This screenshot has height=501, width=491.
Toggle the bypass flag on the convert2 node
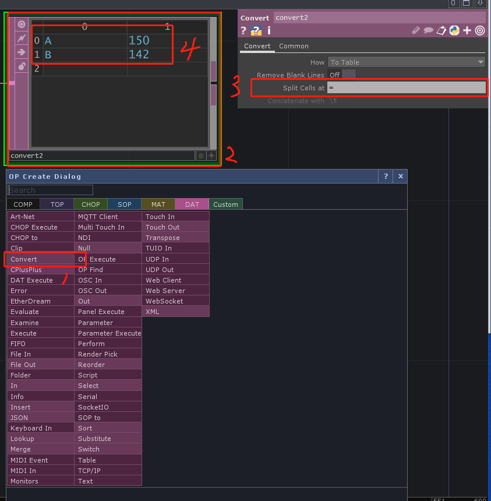[22, 38]
